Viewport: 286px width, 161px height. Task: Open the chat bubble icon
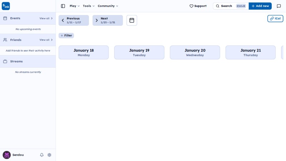[x=279, y=6]
